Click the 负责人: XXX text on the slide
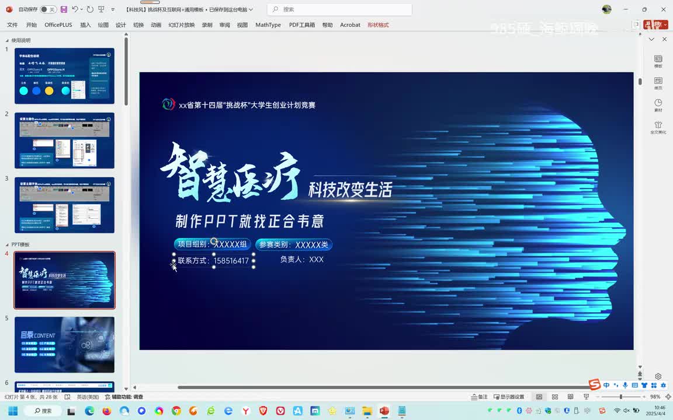Screen dimensions: 673x420 coord(301,259)
